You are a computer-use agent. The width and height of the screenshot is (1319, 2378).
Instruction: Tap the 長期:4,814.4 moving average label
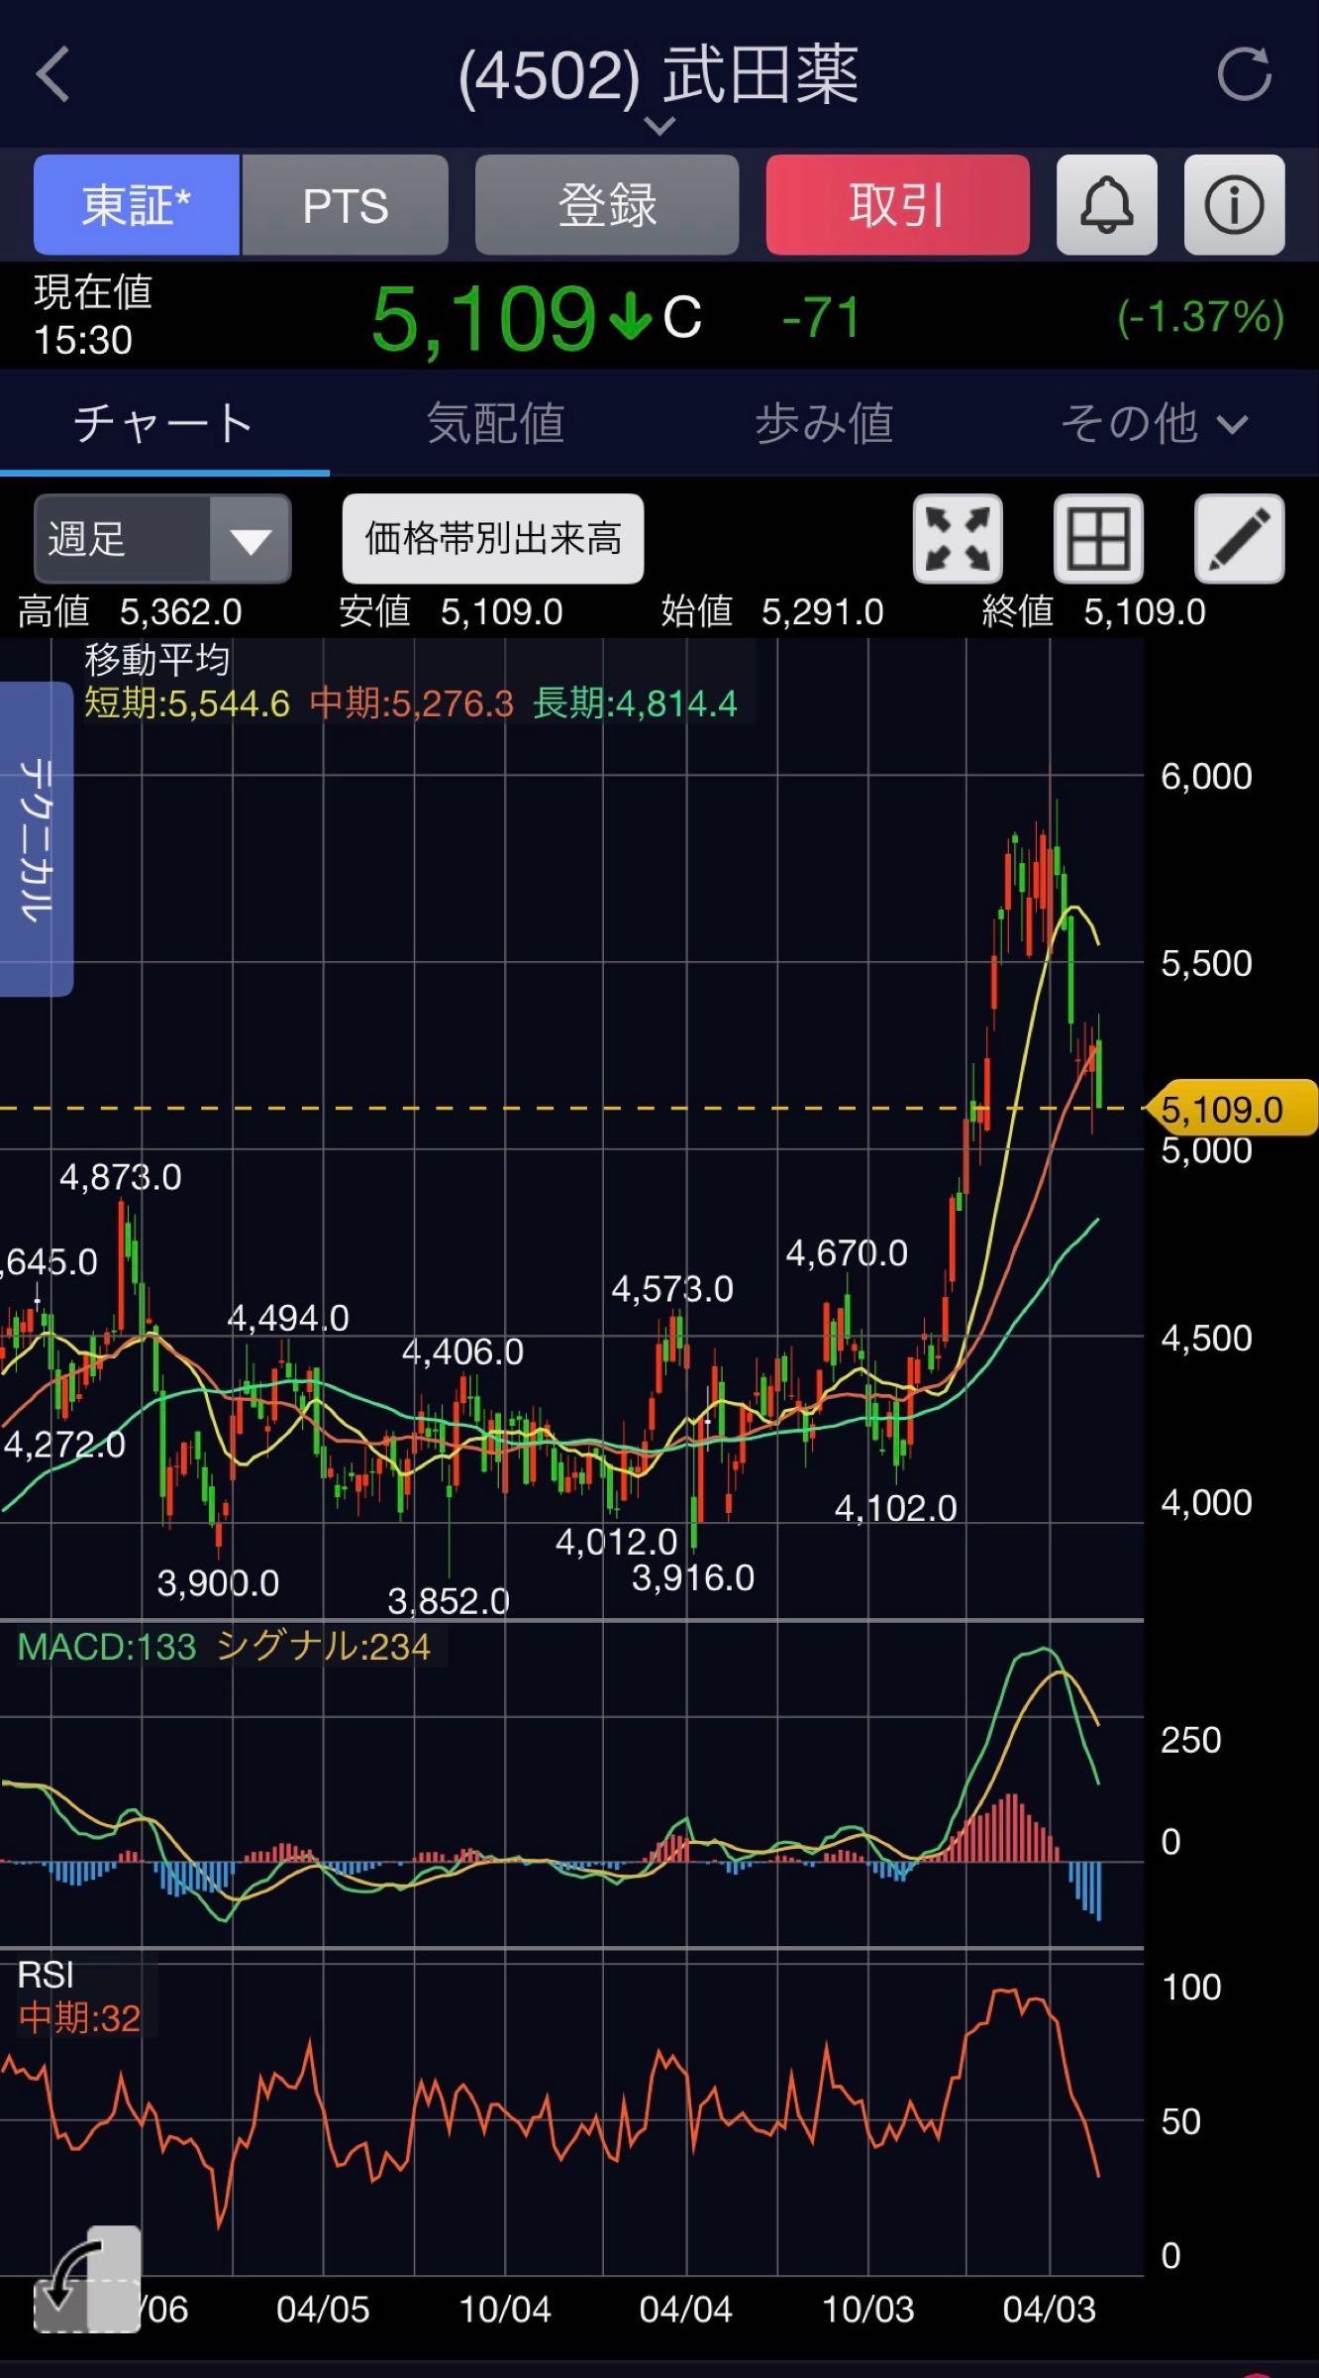[636, 703]
